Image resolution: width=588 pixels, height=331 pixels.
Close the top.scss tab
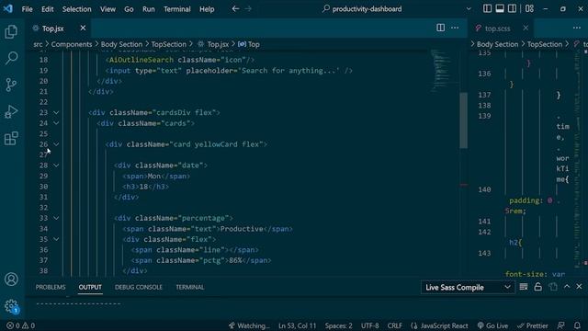(526, 28)
